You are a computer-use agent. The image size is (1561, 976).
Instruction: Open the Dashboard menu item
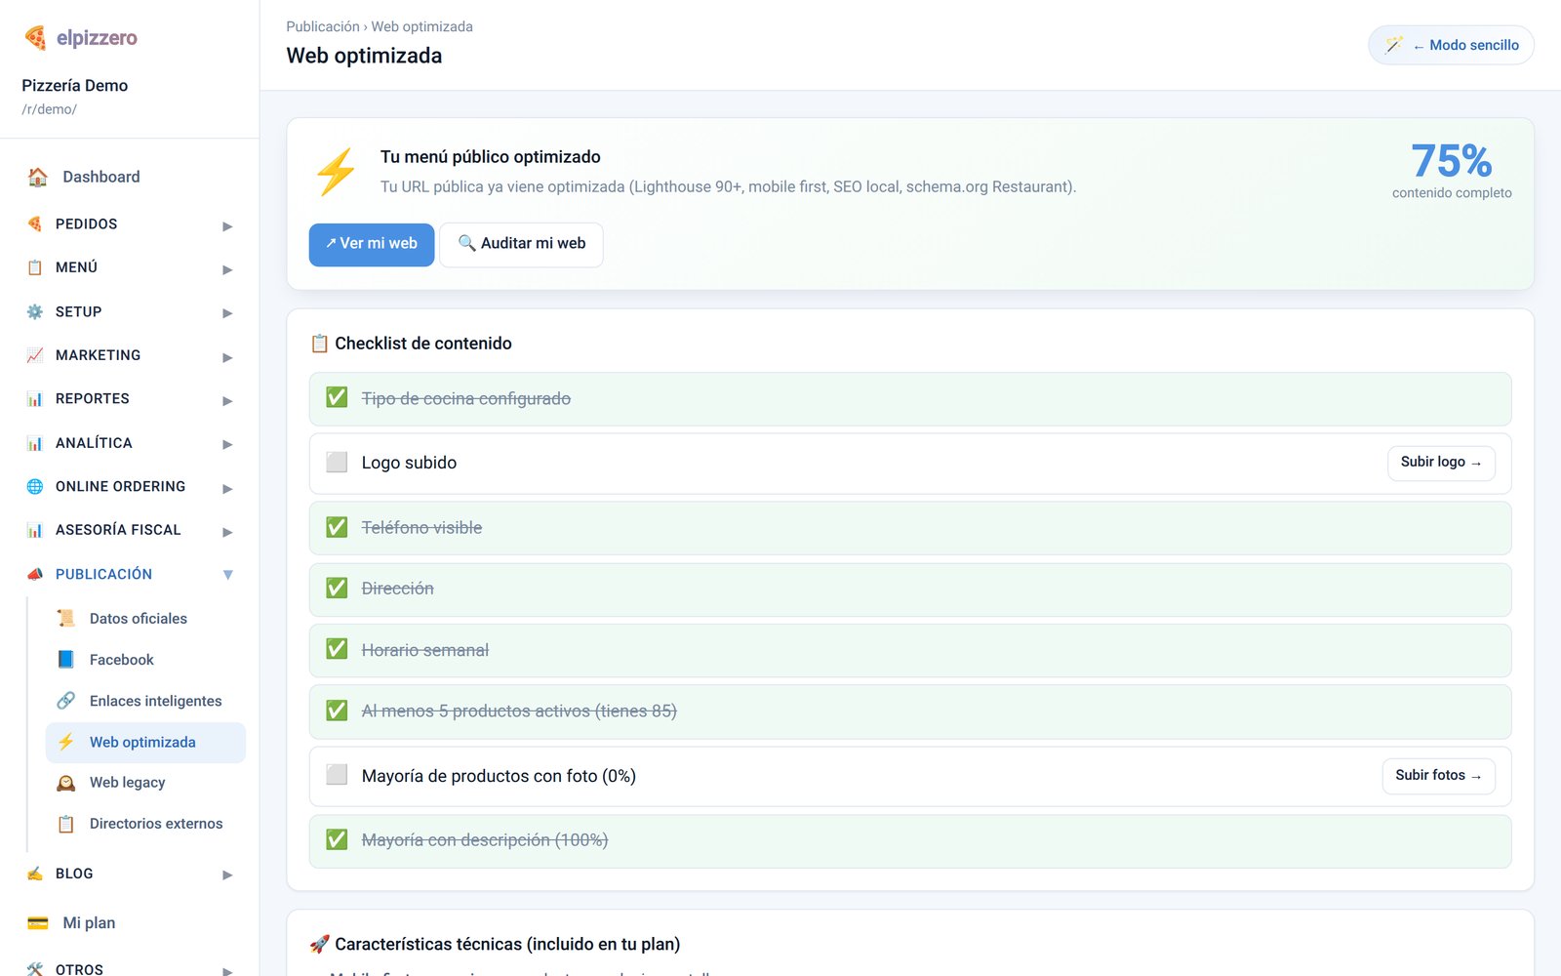coord(130,177)
